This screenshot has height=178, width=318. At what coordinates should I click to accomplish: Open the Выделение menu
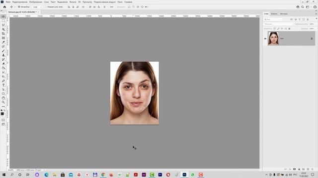[x=62, y=2]
